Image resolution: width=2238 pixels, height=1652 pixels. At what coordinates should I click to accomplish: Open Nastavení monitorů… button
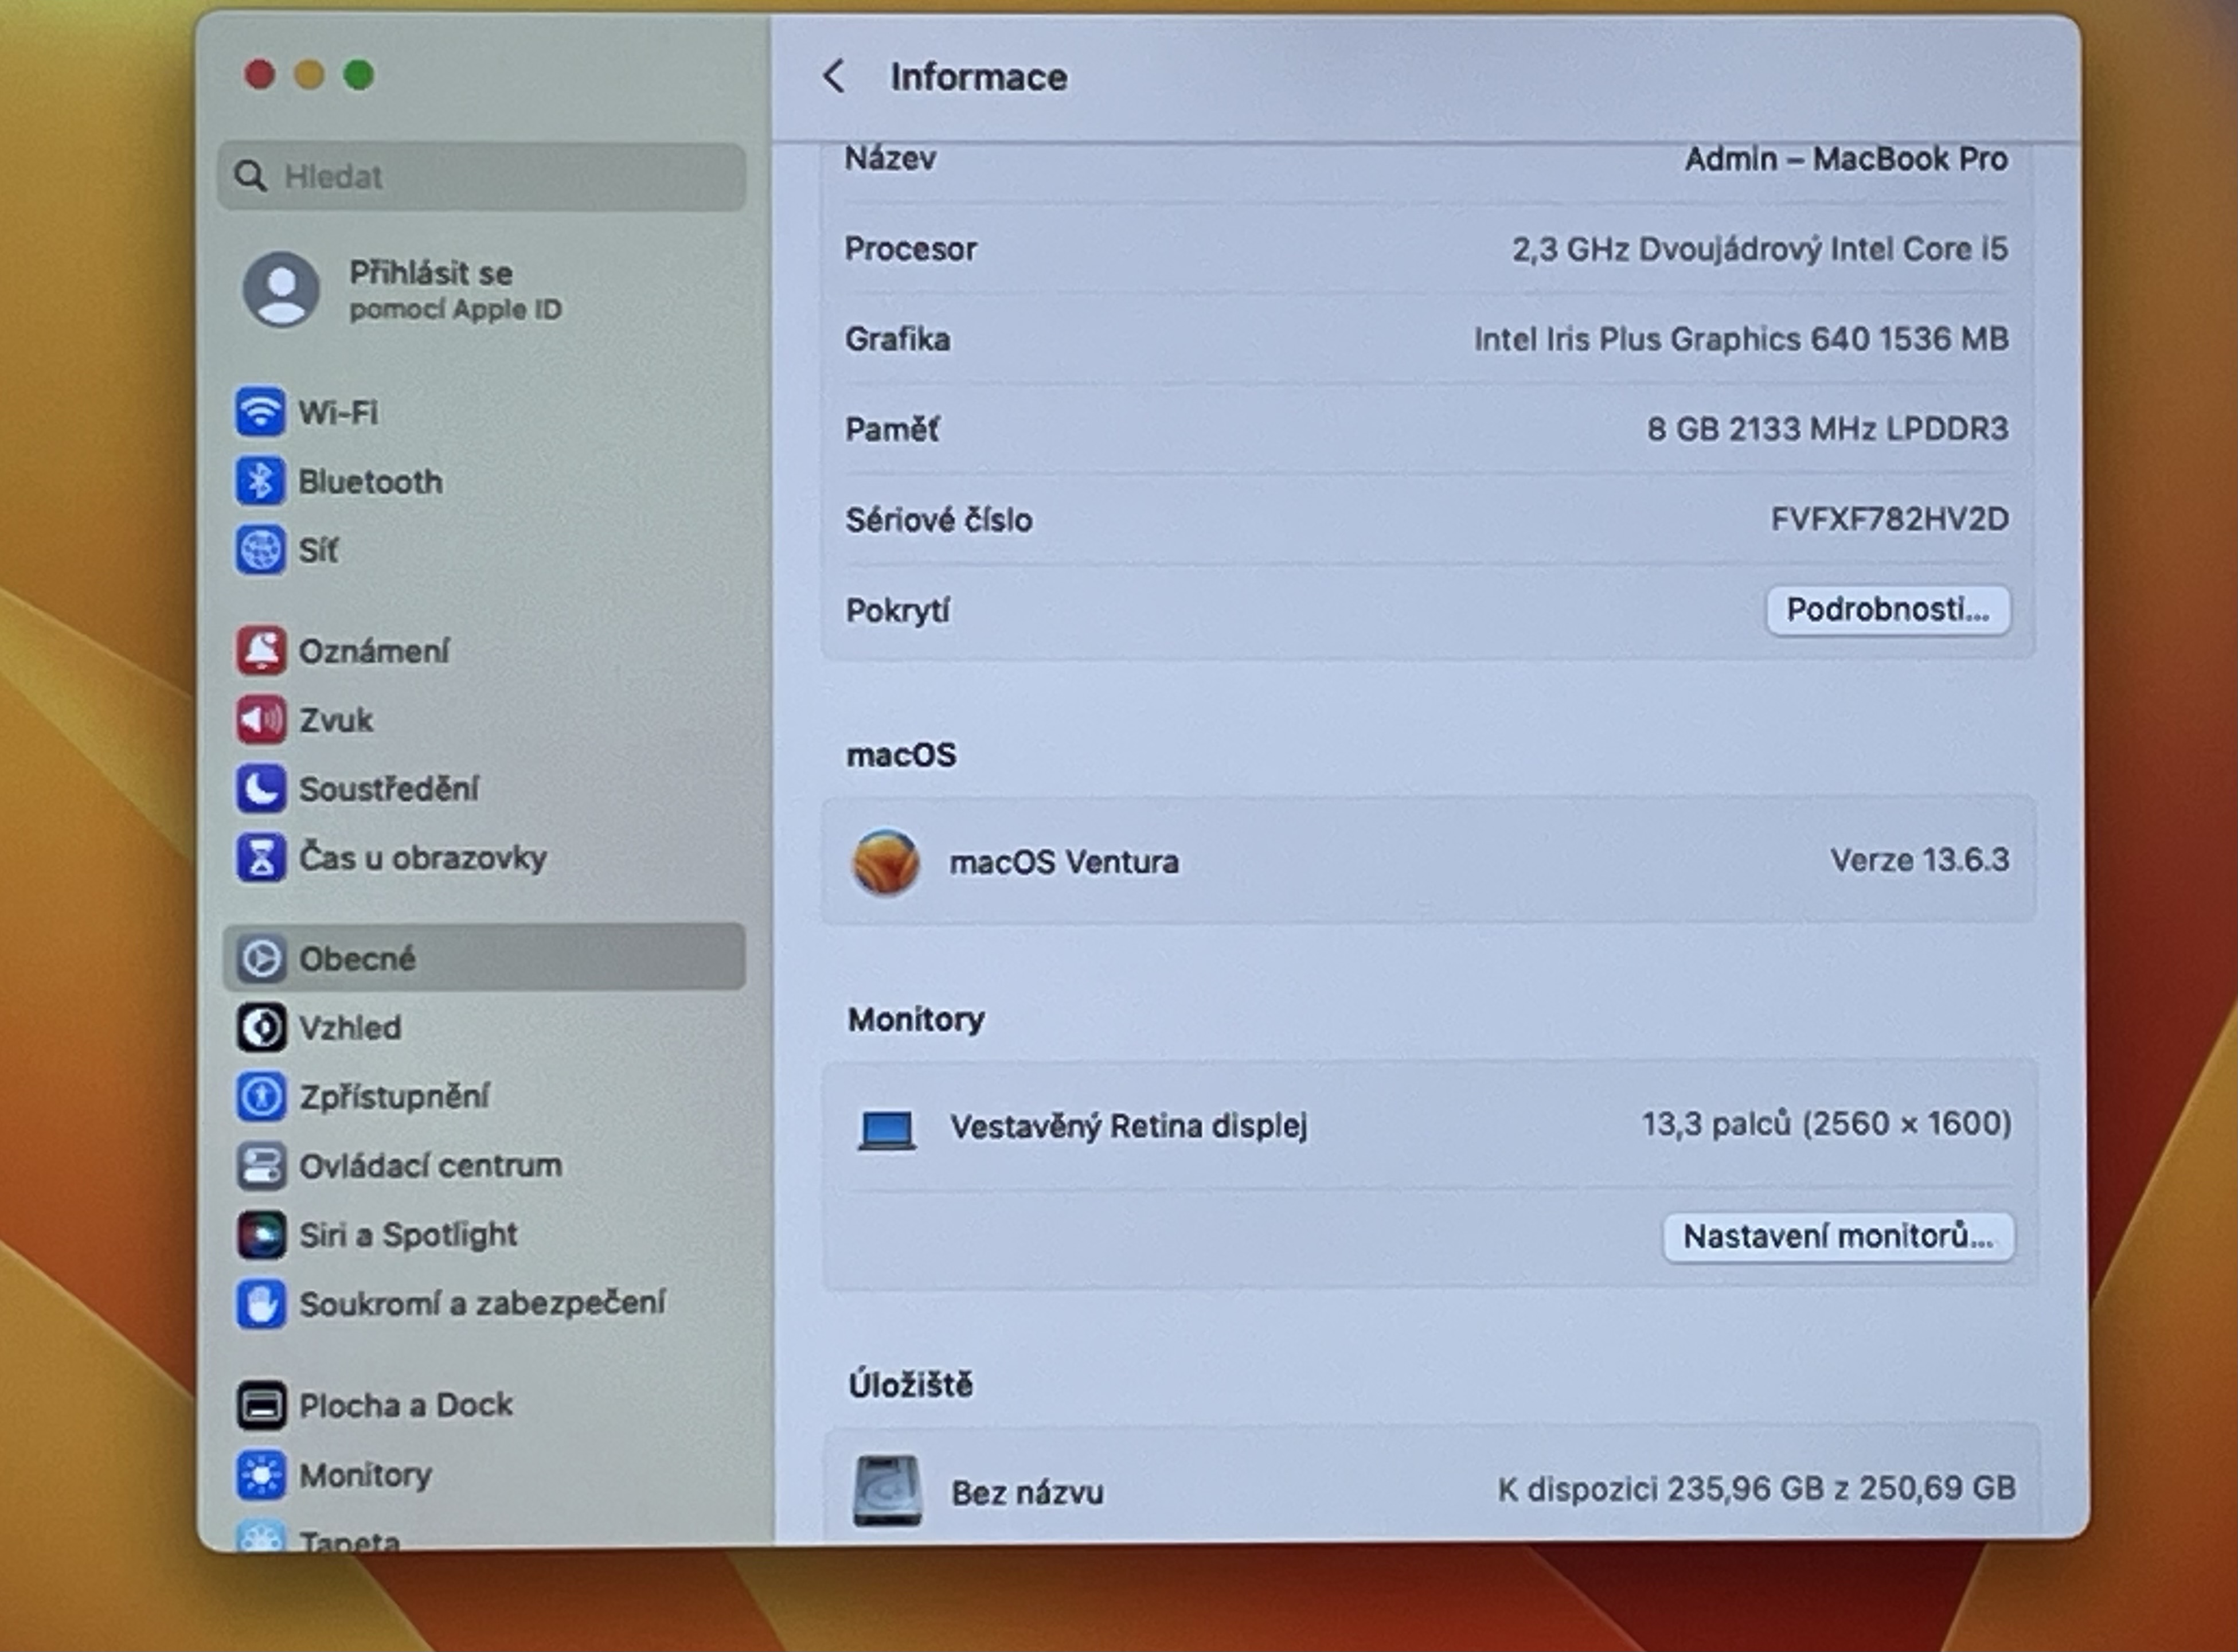tap(1837, 1237)
